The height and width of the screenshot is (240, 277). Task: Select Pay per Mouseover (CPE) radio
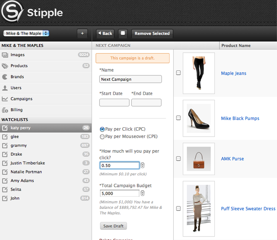pos(102,137)
